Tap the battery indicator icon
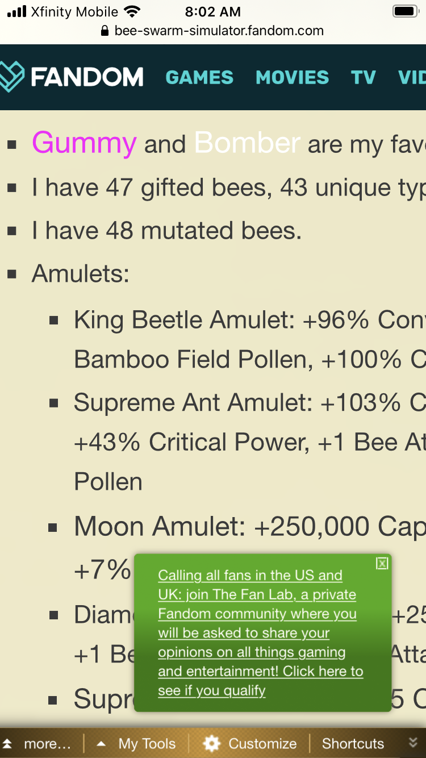 (406, 11)
